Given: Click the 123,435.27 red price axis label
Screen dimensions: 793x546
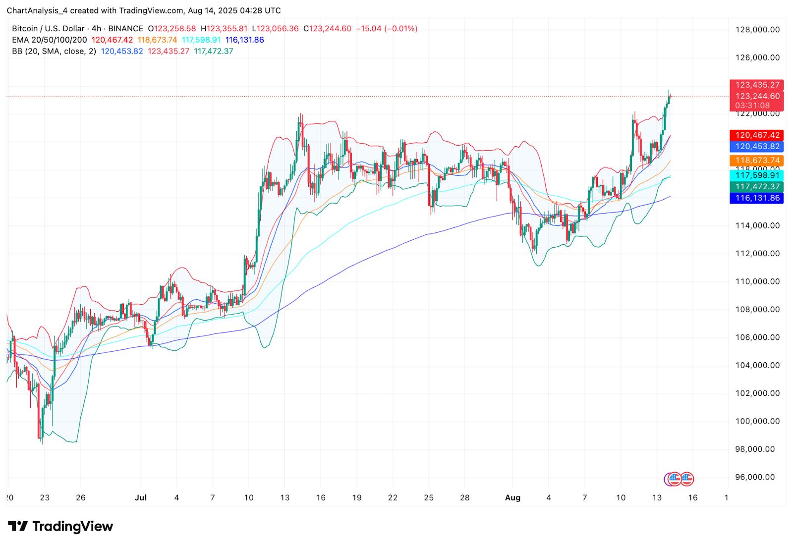Looking at the screenshot, I should point(756,85).
